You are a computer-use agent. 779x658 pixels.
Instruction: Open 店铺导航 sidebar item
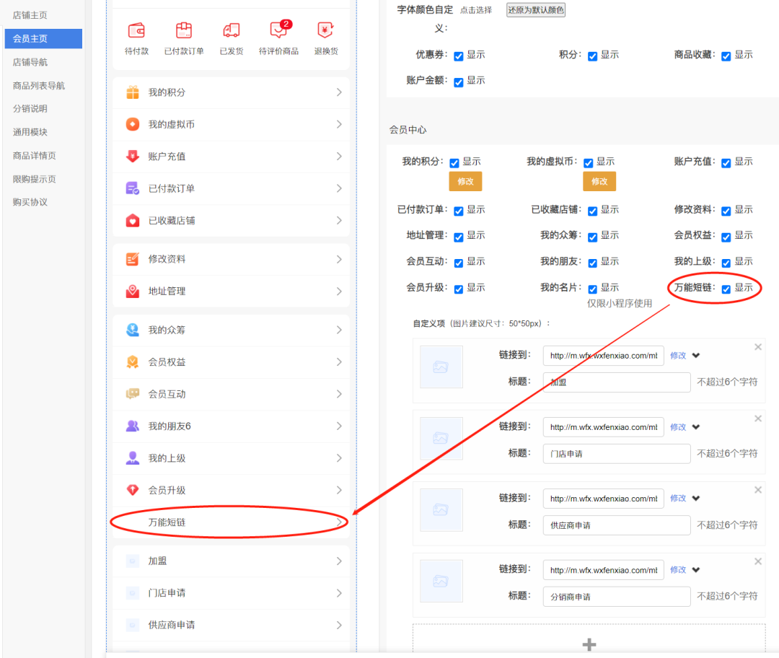[30, 62]
